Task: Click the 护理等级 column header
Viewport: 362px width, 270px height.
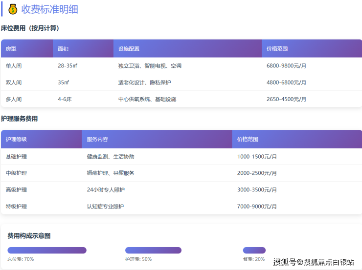Action: [x=16, y=140]
